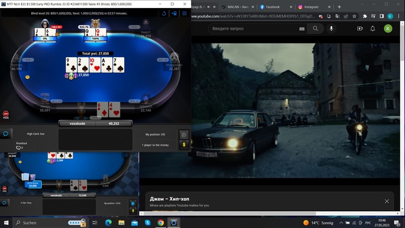
Task: Toggle Chrome side panel icon
Action: (381, 16)
